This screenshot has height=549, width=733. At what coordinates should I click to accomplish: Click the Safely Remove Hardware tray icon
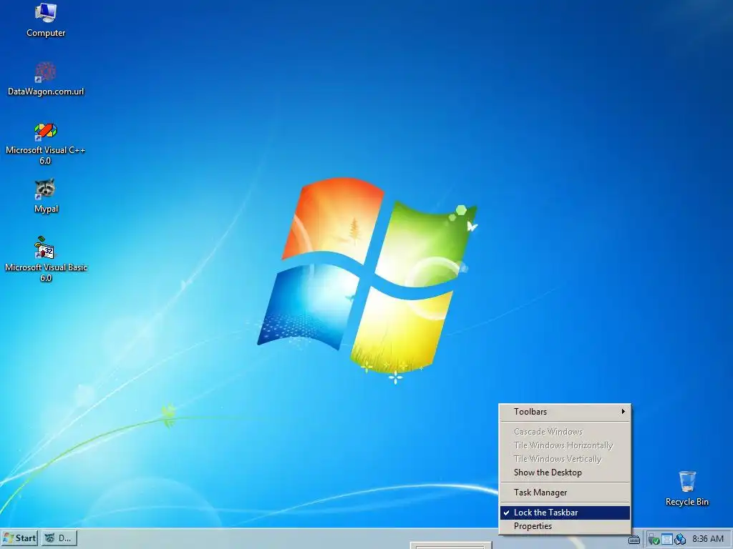click(x=654, y=539)
